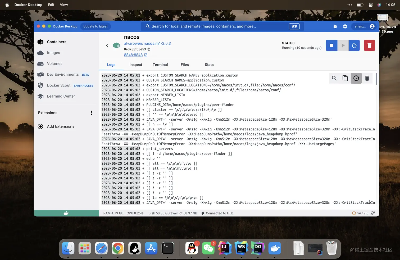
Task: Open the Terminal tab
Action: (x=160, y=65)
